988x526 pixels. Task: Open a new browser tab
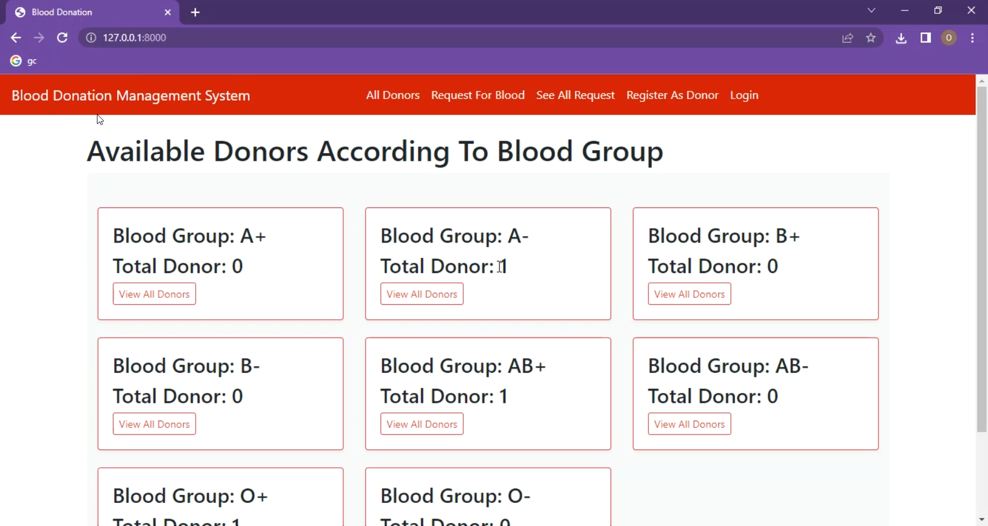tap(195, 12)
